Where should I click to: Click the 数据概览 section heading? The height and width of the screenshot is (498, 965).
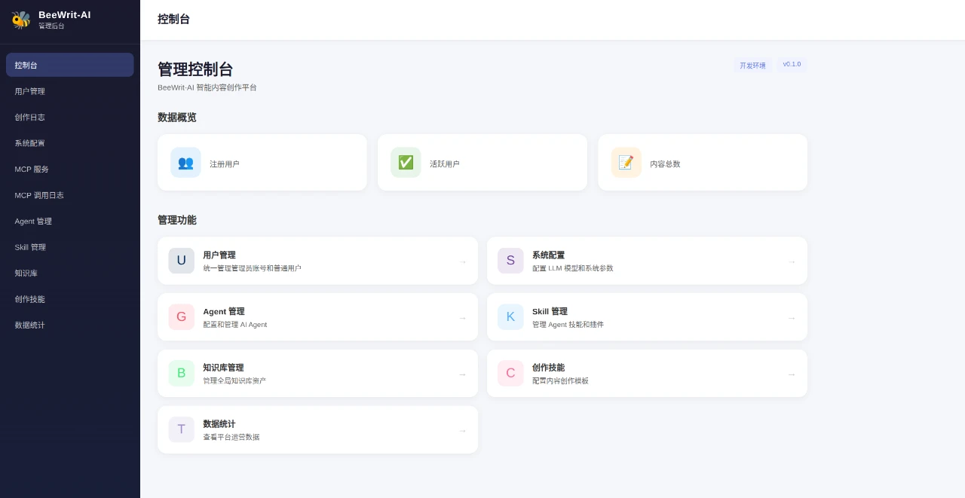click(x=177, y=118)
